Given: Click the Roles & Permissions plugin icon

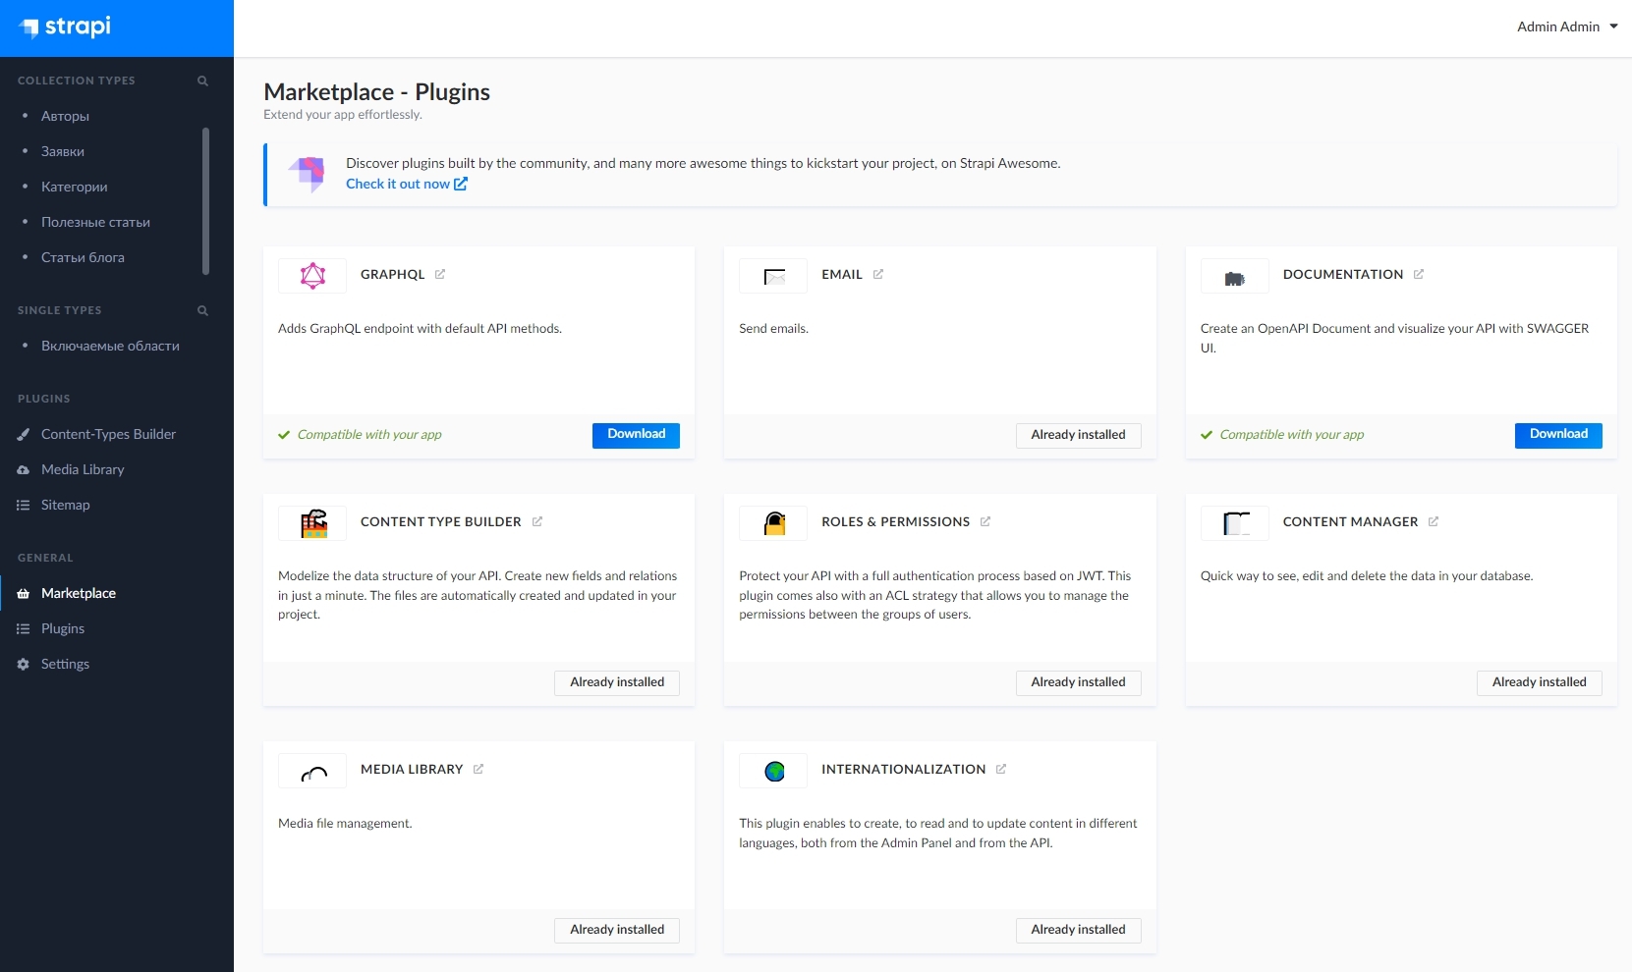Looking at the screenshot, I should (x=774, y=523).
